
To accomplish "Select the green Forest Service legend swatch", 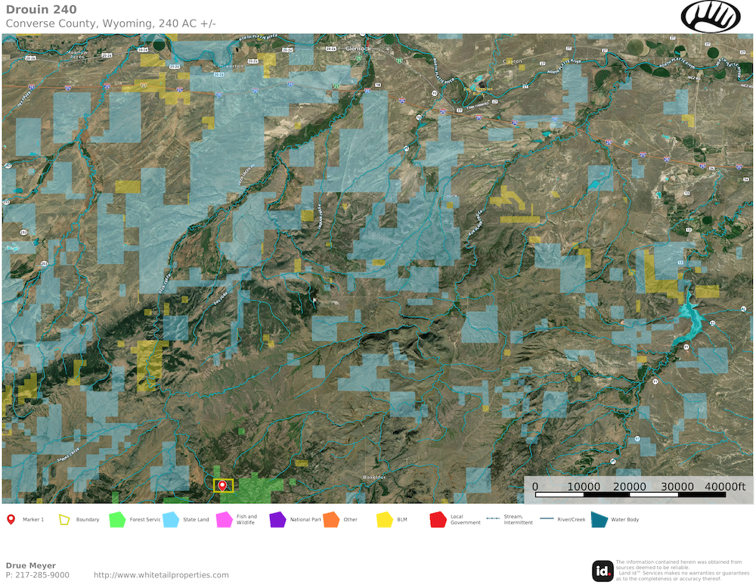I will point(117,520).
